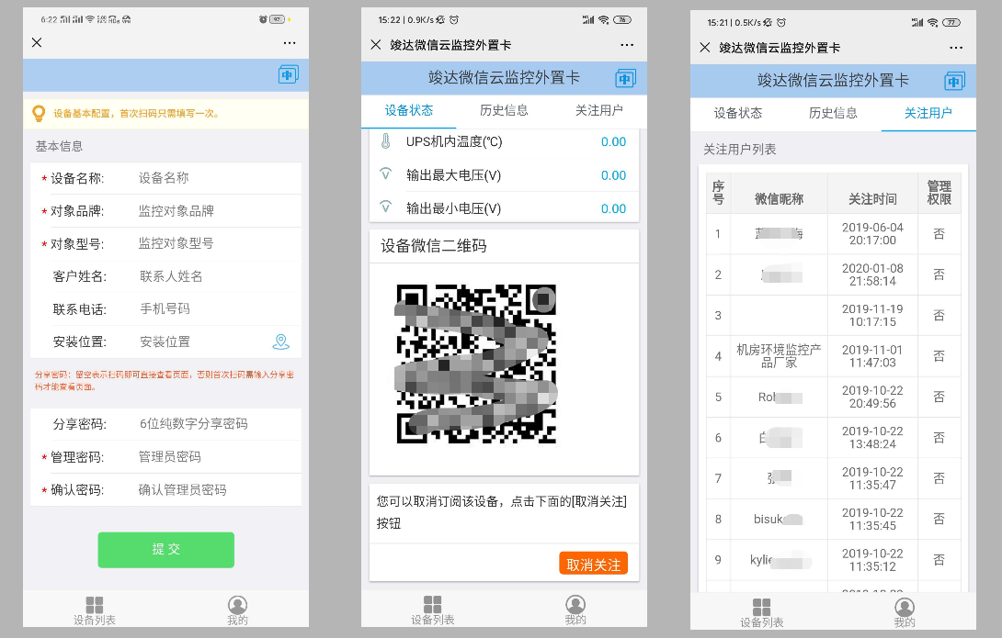Tap the follow time 2019-11-19 10:17:15

(873, 315)
